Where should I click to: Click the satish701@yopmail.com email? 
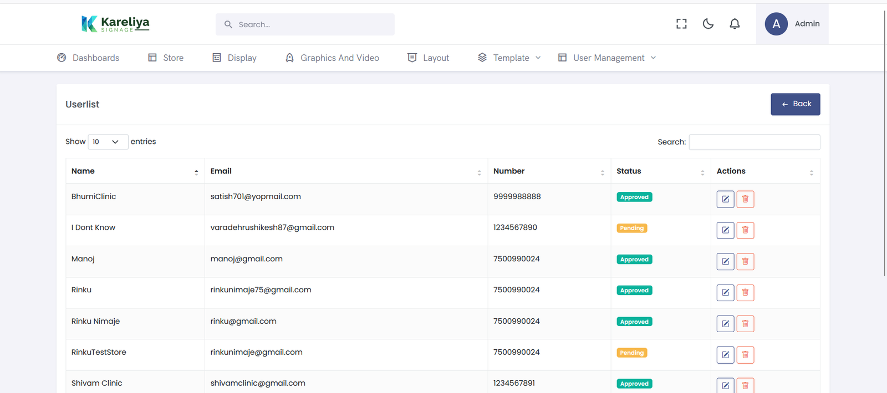coord(256,196)
